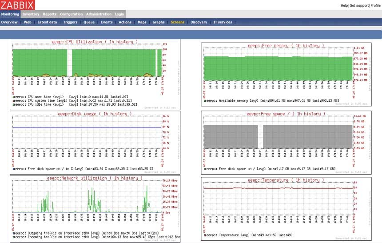Select the highlighted Screens item

click(177, 22)
